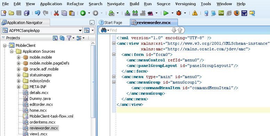Collapse the MobileClient project node
Image resolution: width=270 pixels, height=136 pixels.
click(x=5, y=45)
